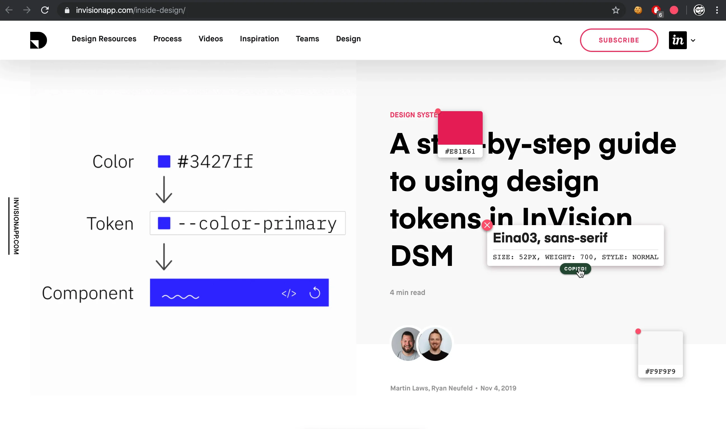Click the cookie extension icon in the toolbar
Image resolution: width=726 pixels, height=429 pixels.
click(x=638, y=10)
